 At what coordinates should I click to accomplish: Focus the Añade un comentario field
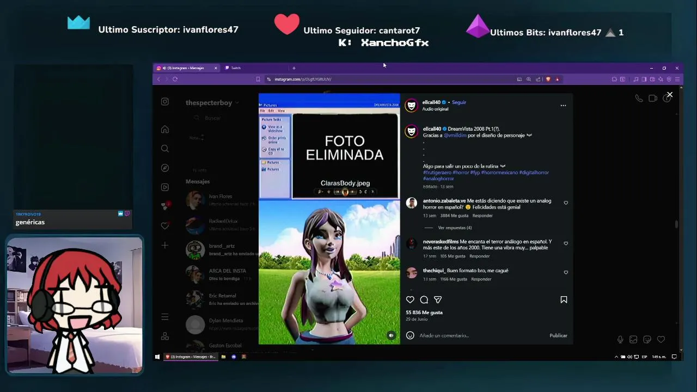[x=482, y=335]
